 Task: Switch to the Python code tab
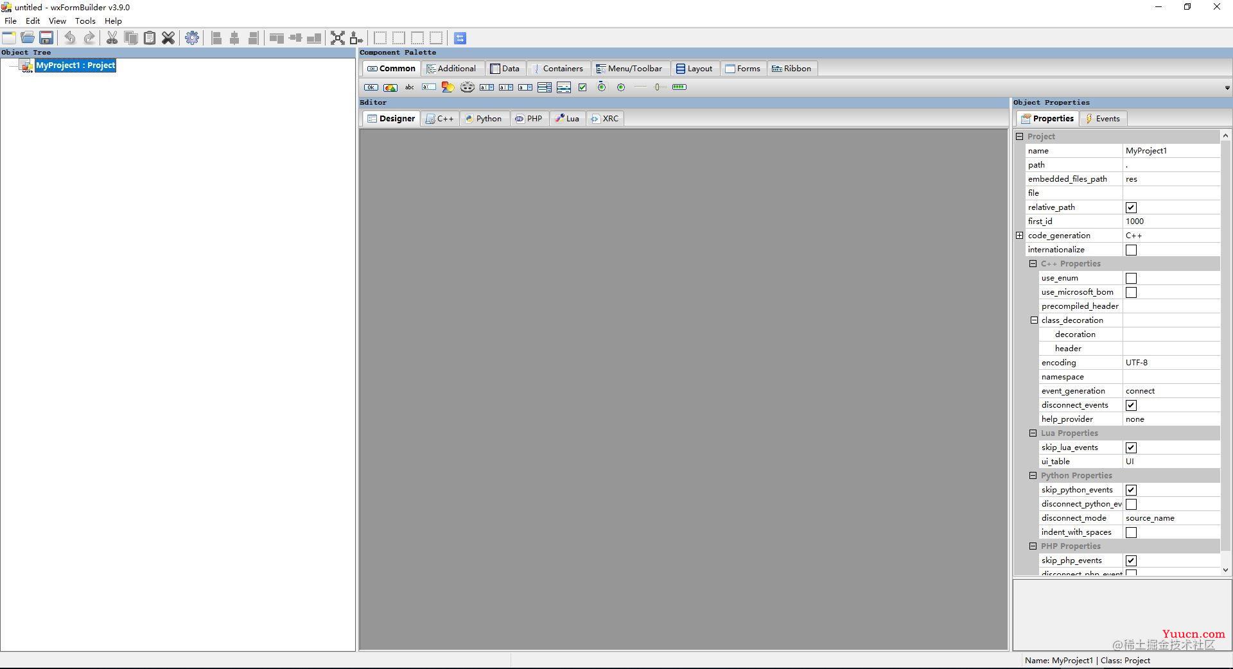(x=484, y=119)
